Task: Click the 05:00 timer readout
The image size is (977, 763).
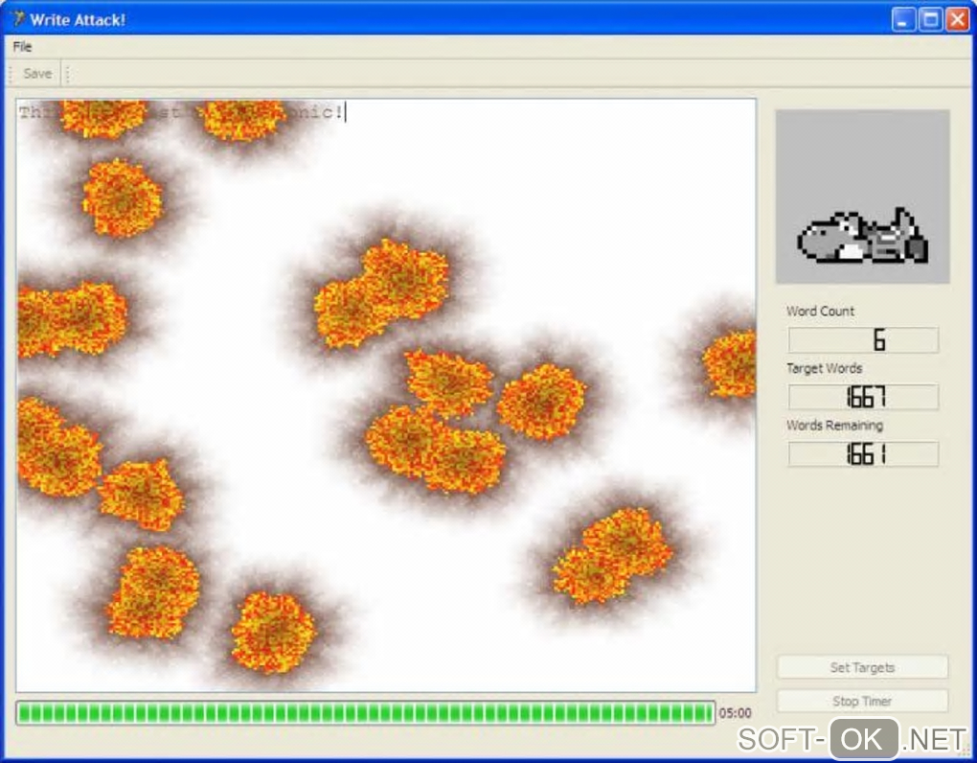Action: coord(736,713)
